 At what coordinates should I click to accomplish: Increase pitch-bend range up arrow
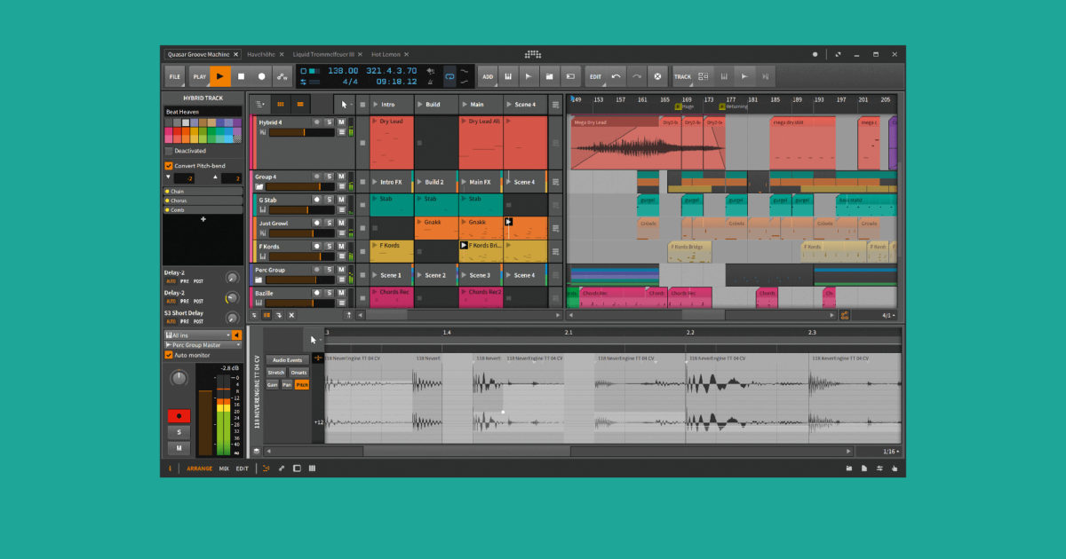click(x=217, y=178)
